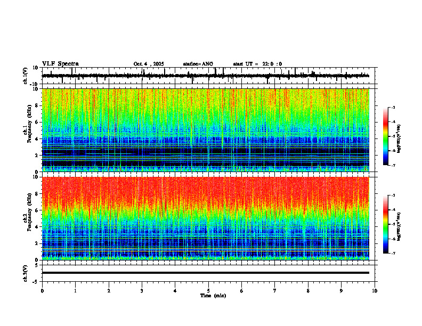The image size is (422, 326).
Task: Click the ch.1 spectrogram color scale bar
Action: 386,136
